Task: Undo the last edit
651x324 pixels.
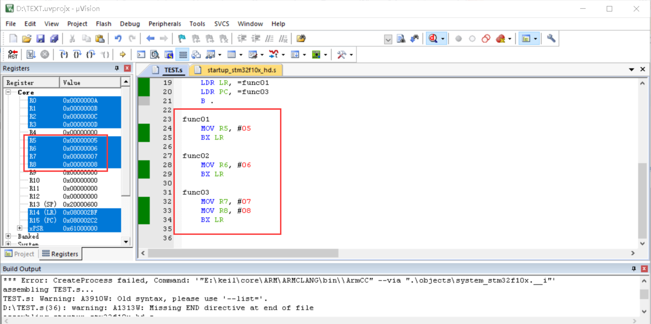Action: (118, 38)
